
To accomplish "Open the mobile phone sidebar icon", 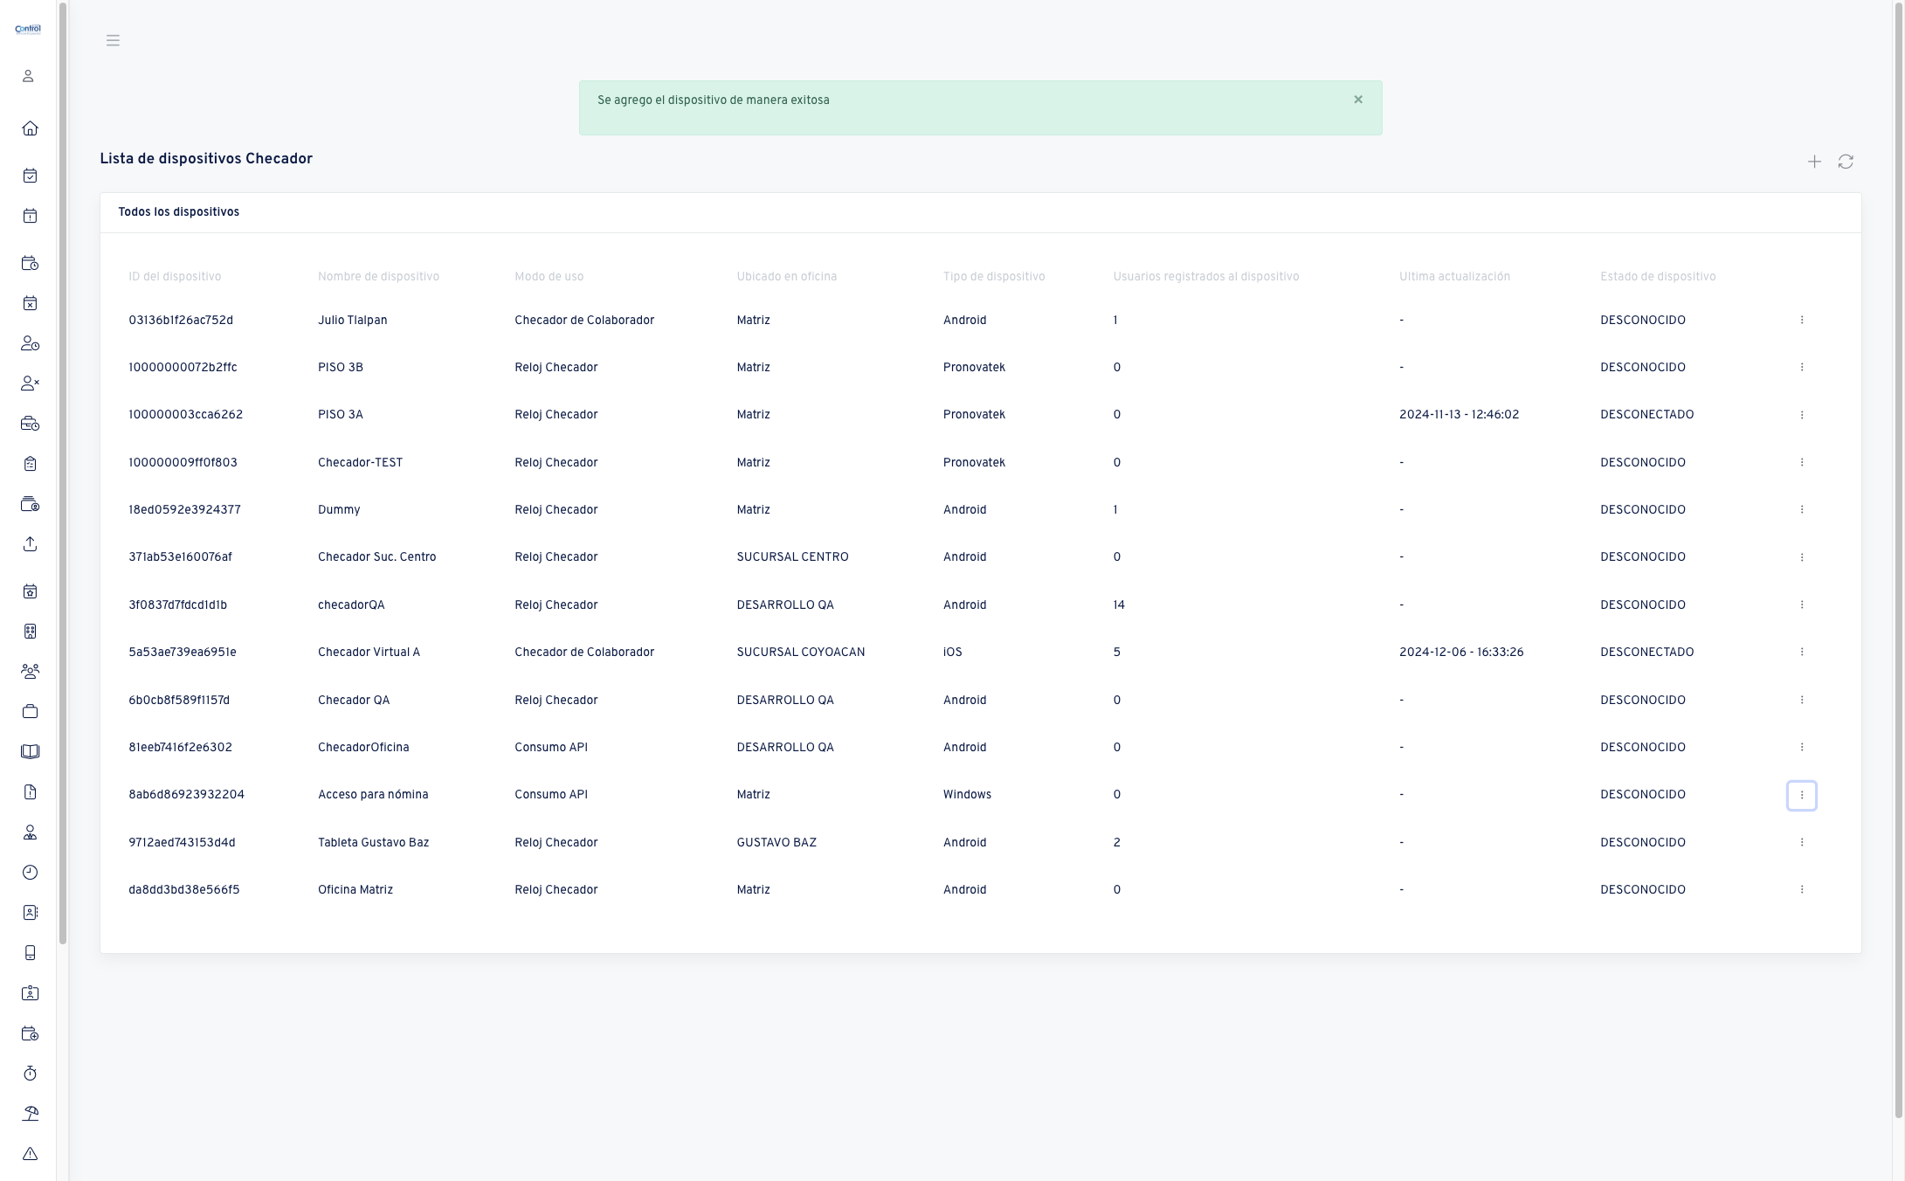I will 30,953.
